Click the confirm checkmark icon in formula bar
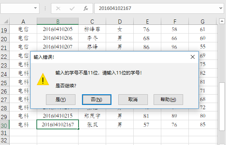 [72, 8]
